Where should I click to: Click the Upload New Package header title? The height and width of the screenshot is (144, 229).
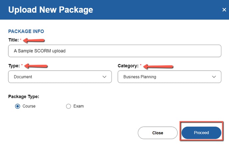coord(51,10)
